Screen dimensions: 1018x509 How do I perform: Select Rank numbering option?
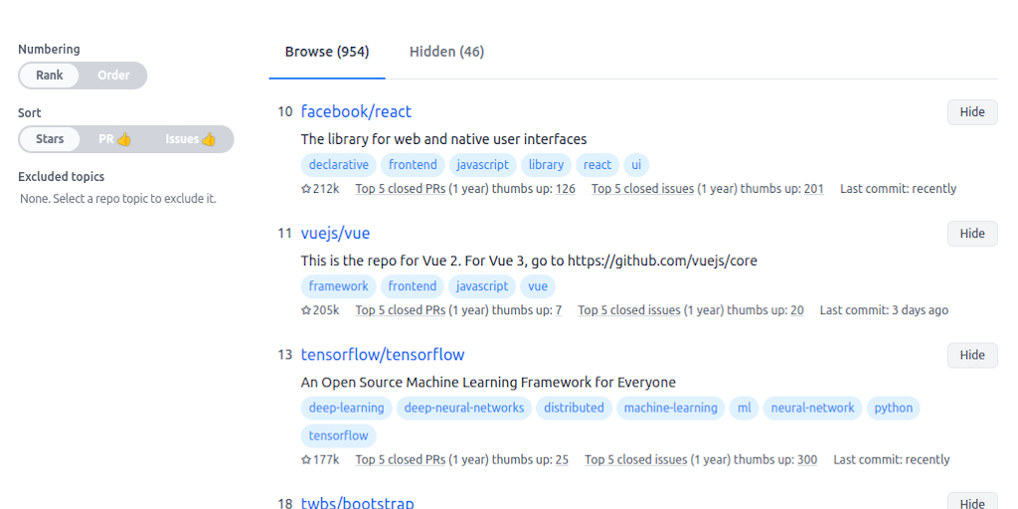[x=50, y=76]
